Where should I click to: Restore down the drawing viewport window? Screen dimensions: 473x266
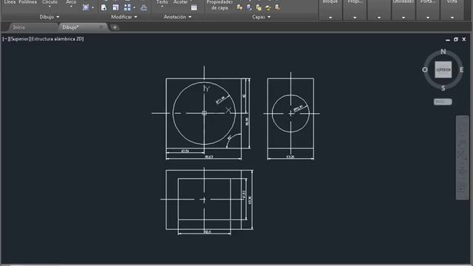(x=456, y=39)
